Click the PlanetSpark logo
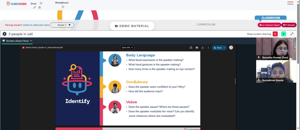This screenshot has height=130, width=300. (x=16, y=4)
